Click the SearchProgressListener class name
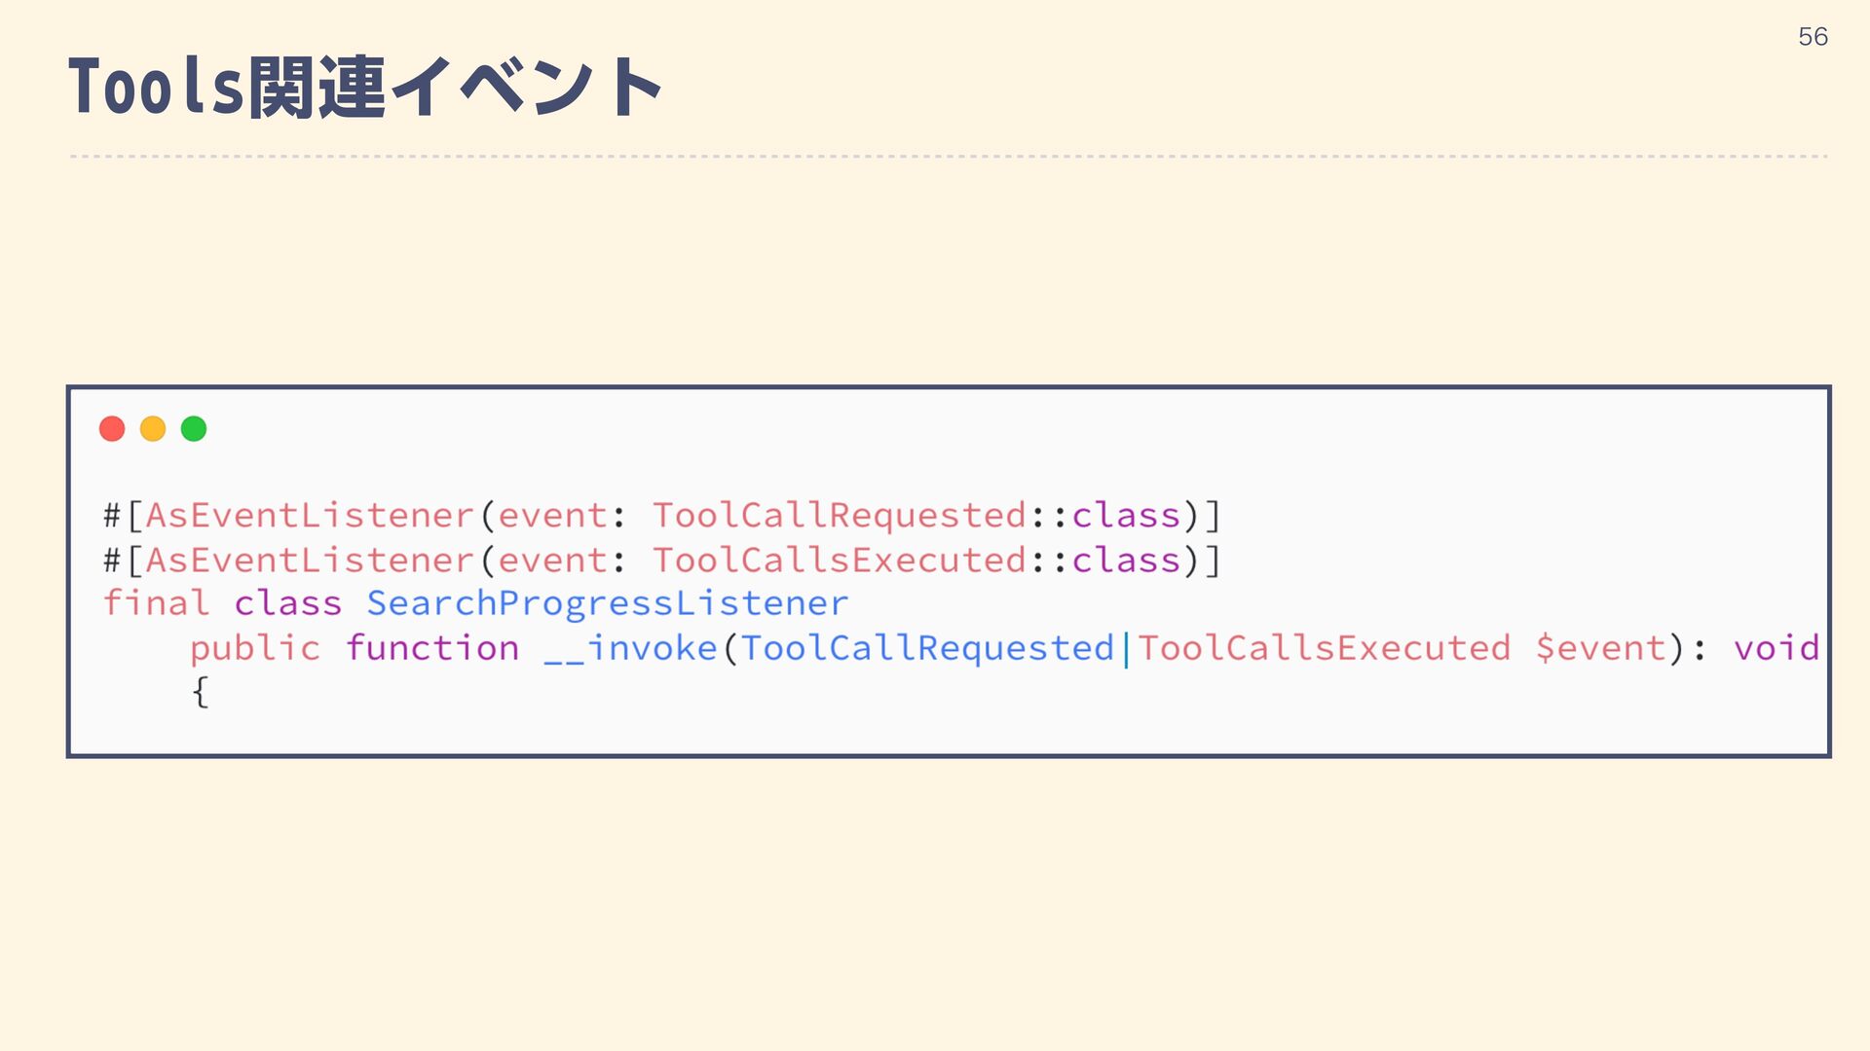Screen dimensions: 1870x1051 pyautogui.click(x=608, y=603)
